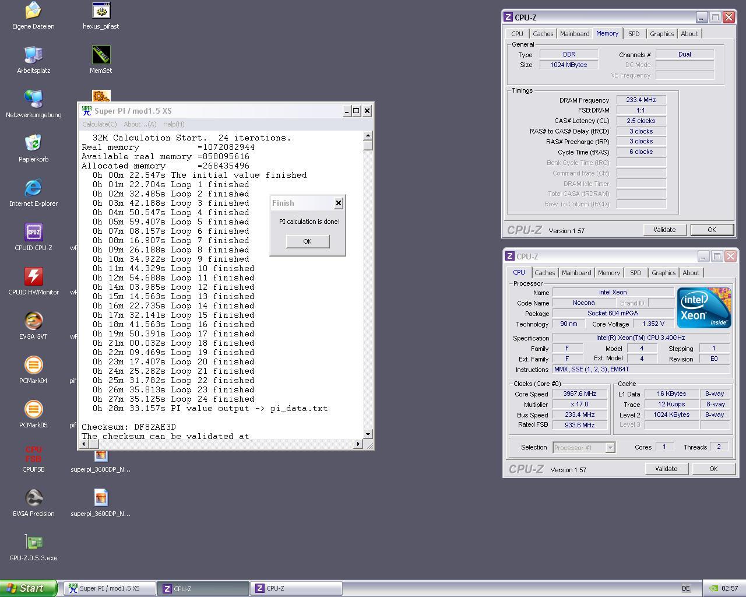Select the first CPU-Z taskbar button
Image resolution: width=746 pixels, height=597 pixels.
(203, 588)
